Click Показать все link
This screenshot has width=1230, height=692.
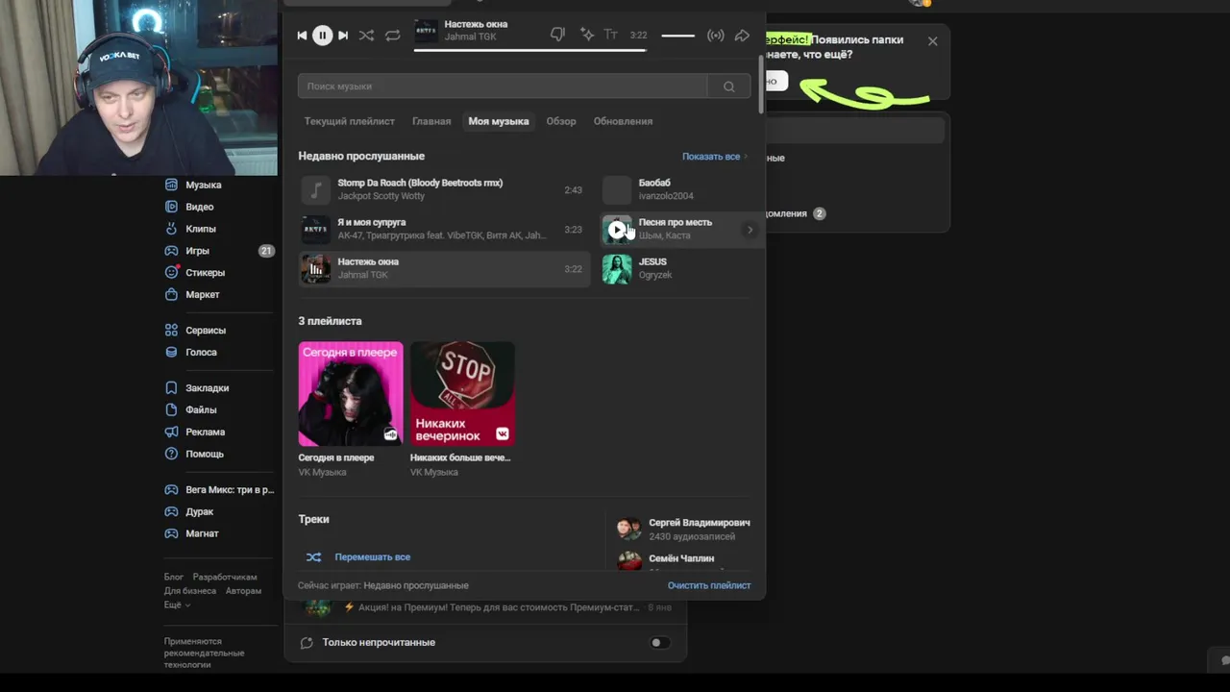point(714,157)
